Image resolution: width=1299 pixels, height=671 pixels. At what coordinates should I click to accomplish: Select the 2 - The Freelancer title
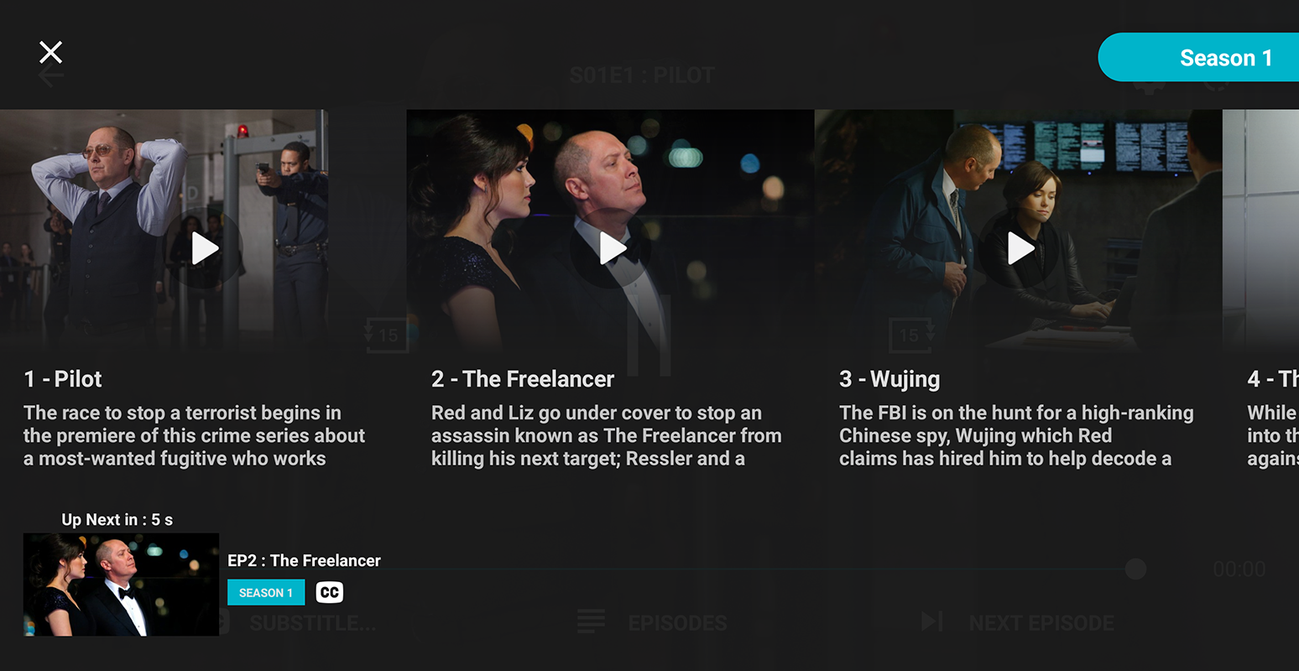(523, 379)
